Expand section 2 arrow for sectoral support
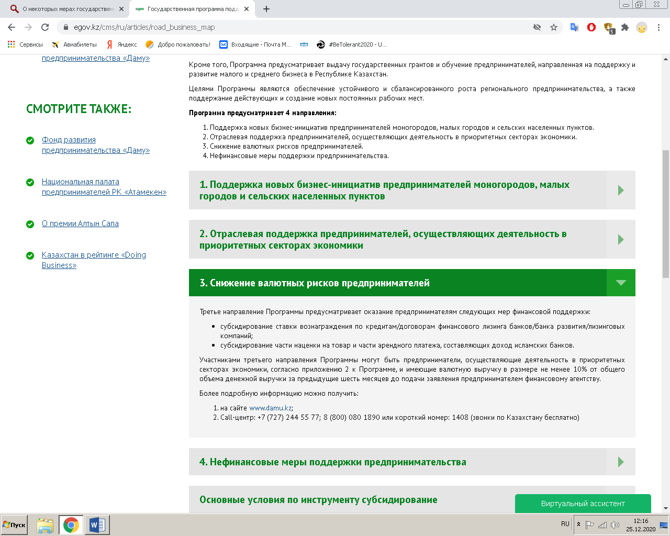Image resolution: width=670 pixels, height=536 pixels. [x=621, y=239]
